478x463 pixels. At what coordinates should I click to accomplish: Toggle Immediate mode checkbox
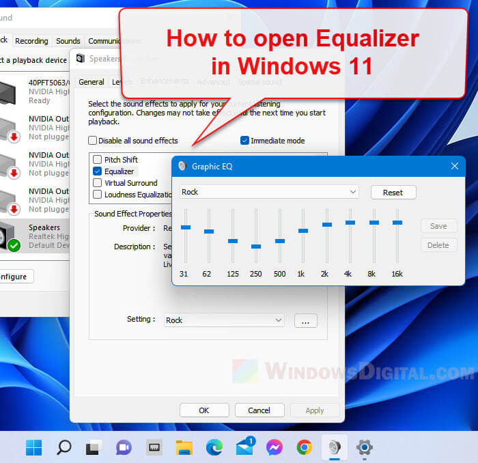(x=244, y=141)
